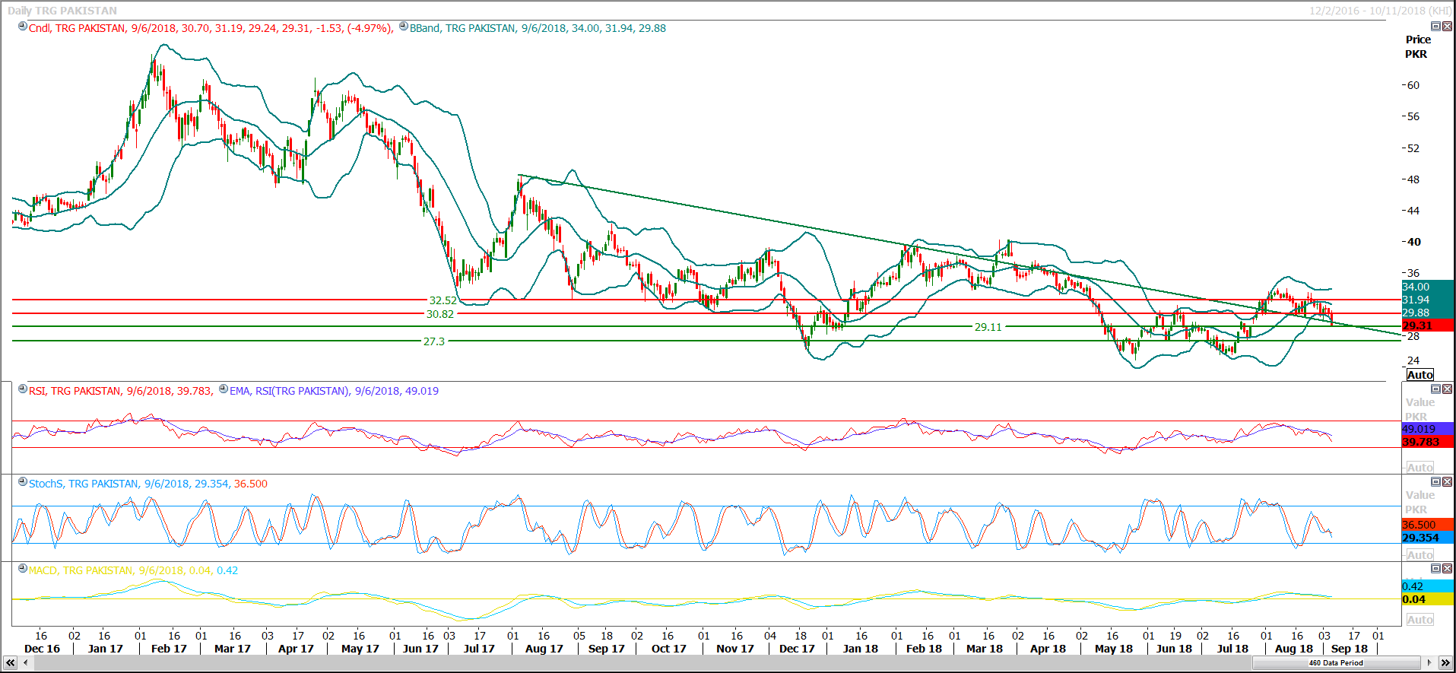The image size is (1456, 673).
Task: Collapse the price chart panel
Action: 1436,27
